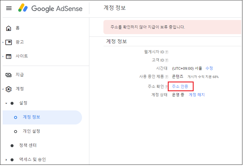The width and height of the screenshot is (243, 166).
Task: Expand the 사이트 menu arrow
Action: click(x=3, y=57)
